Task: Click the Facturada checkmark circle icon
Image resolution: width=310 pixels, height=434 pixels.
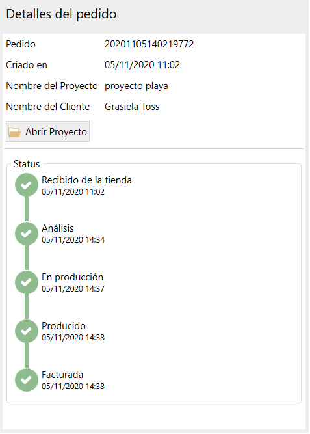Action: [27, 380]
